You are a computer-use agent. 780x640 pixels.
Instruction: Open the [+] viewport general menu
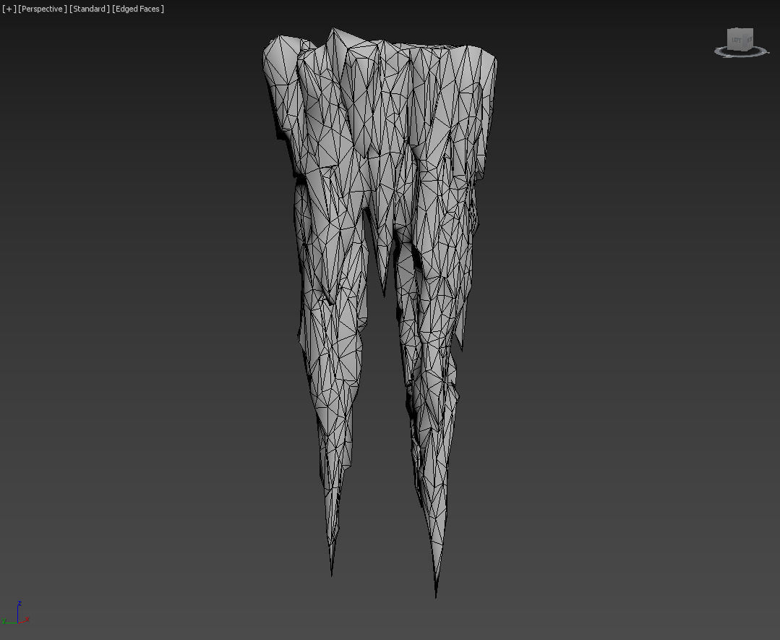tap(9, 9)
